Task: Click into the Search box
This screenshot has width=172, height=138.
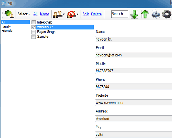Action: pyautogui.click(x=120, y=14)
